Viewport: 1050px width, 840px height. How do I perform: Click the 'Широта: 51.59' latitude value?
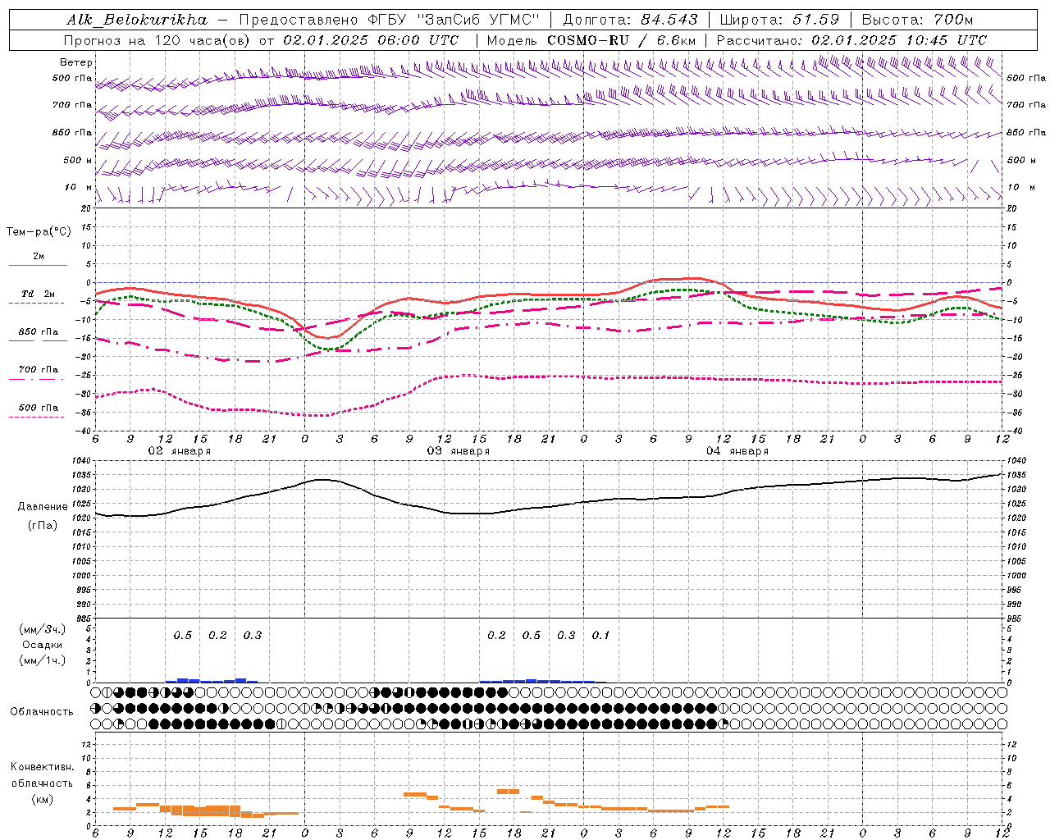click(779, 20)
